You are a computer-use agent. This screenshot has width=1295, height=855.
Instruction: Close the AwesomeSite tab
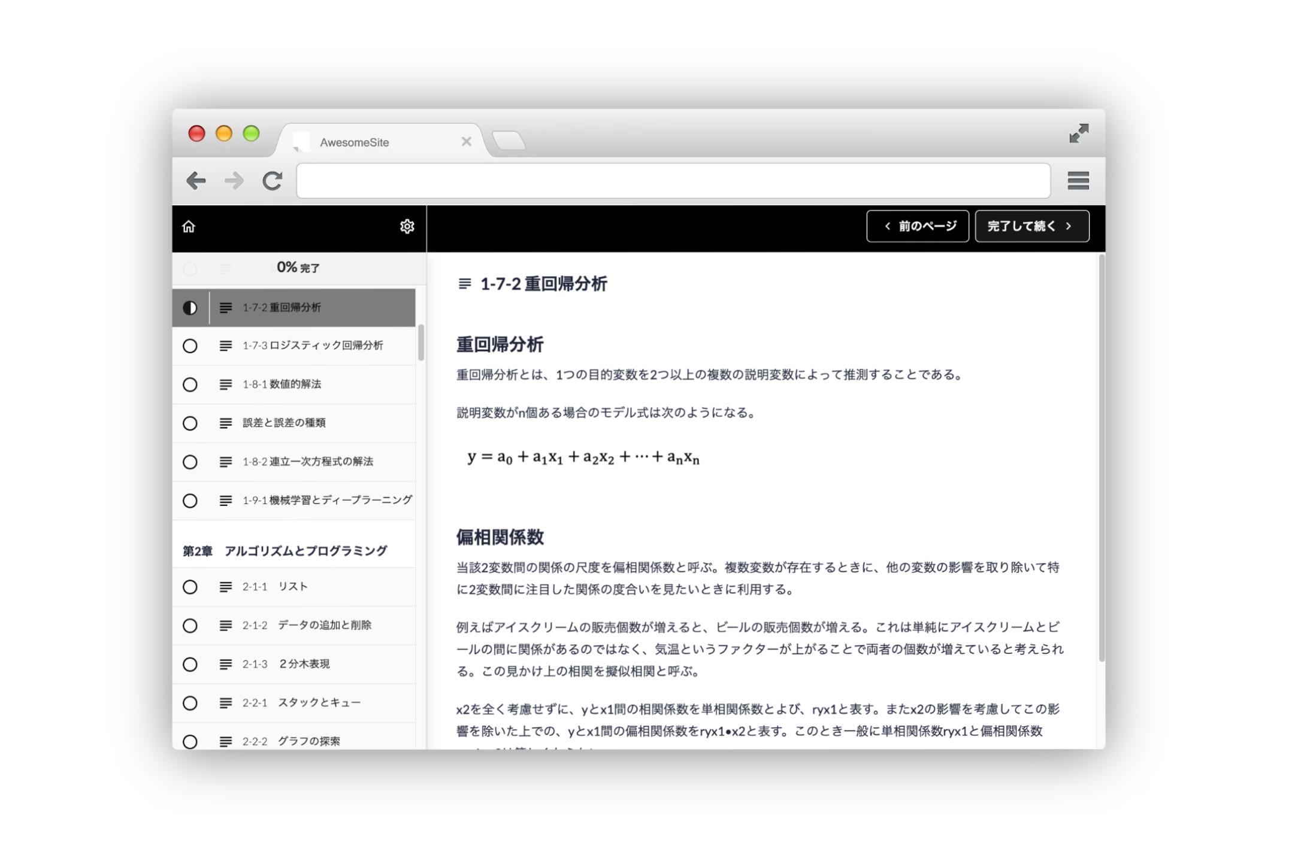click(466, 141)
